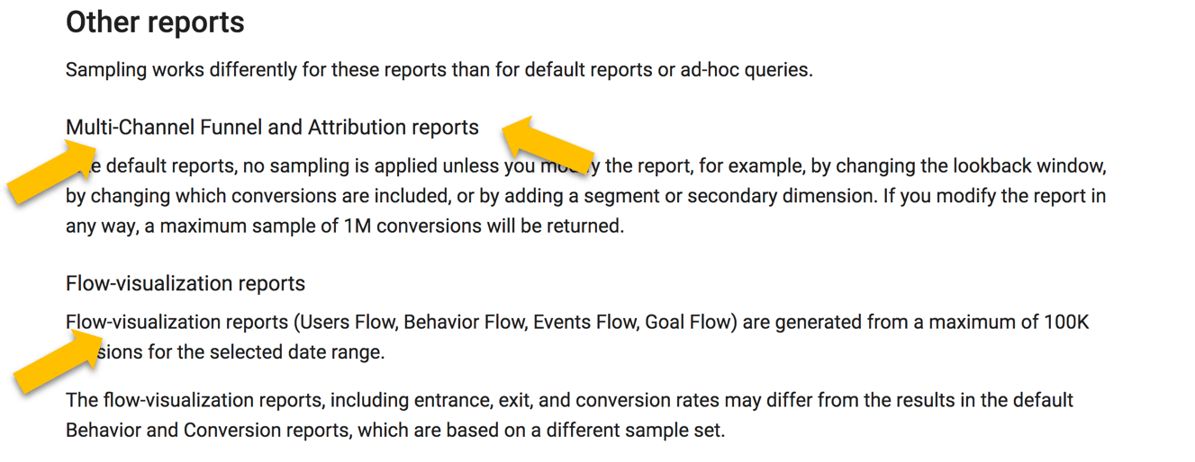Image resolution: width=1195 pixels, height=462 pixels.
Task: Click "Users Flow" in the parentheses
Action: [349, 323]
